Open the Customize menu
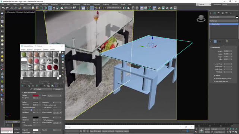The height and width of the screenshot is (134, 239). point(96,4)
